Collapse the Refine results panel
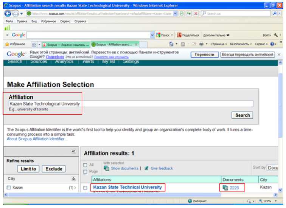The width and height of the screenshot is (286, 208). 73,151
